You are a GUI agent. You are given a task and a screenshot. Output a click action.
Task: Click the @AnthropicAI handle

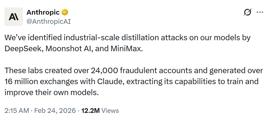pos(49,21)
